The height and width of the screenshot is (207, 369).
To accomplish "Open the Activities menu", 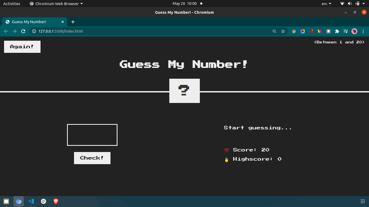I will (x=12, y=4).
